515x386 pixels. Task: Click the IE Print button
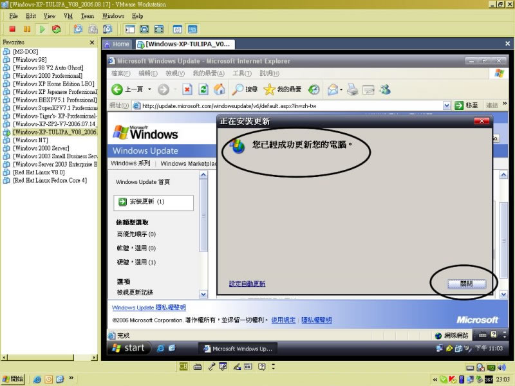coord(352,89)
